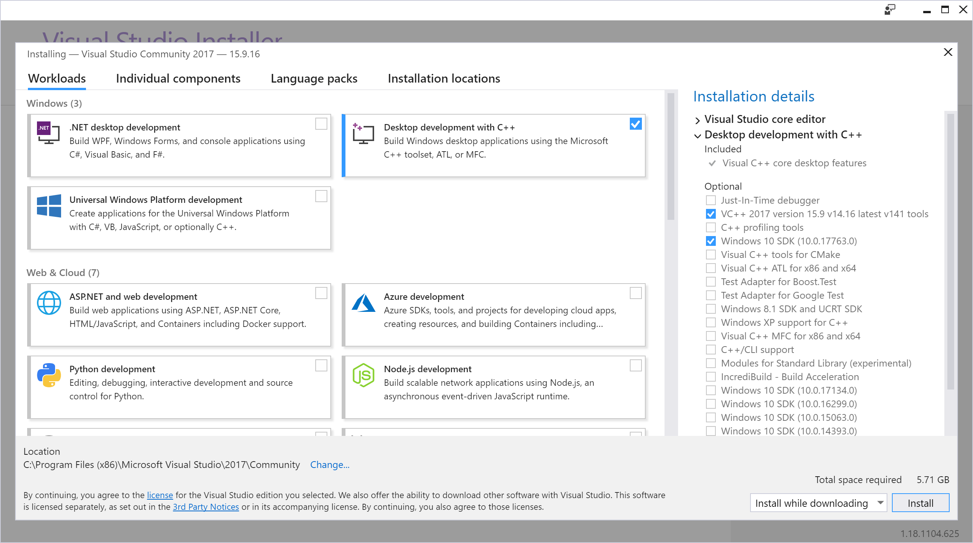Uncheck Desktop development with C++ workload
Screen dimensions: 973x543
635,124
